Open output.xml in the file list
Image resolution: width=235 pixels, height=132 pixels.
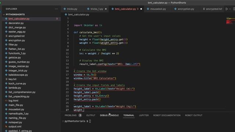coord(15,126)
